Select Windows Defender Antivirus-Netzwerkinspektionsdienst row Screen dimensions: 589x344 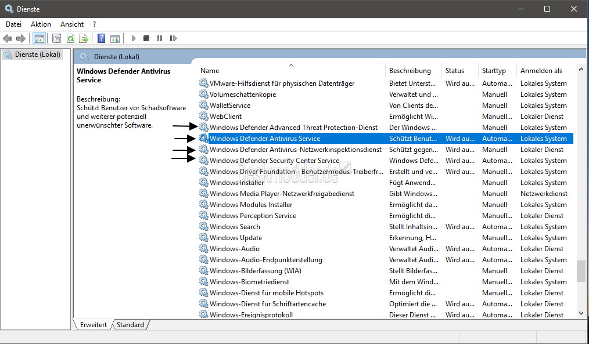386,149
